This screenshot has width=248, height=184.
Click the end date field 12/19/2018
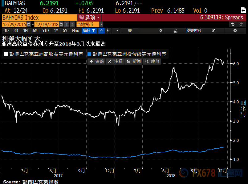47,25
